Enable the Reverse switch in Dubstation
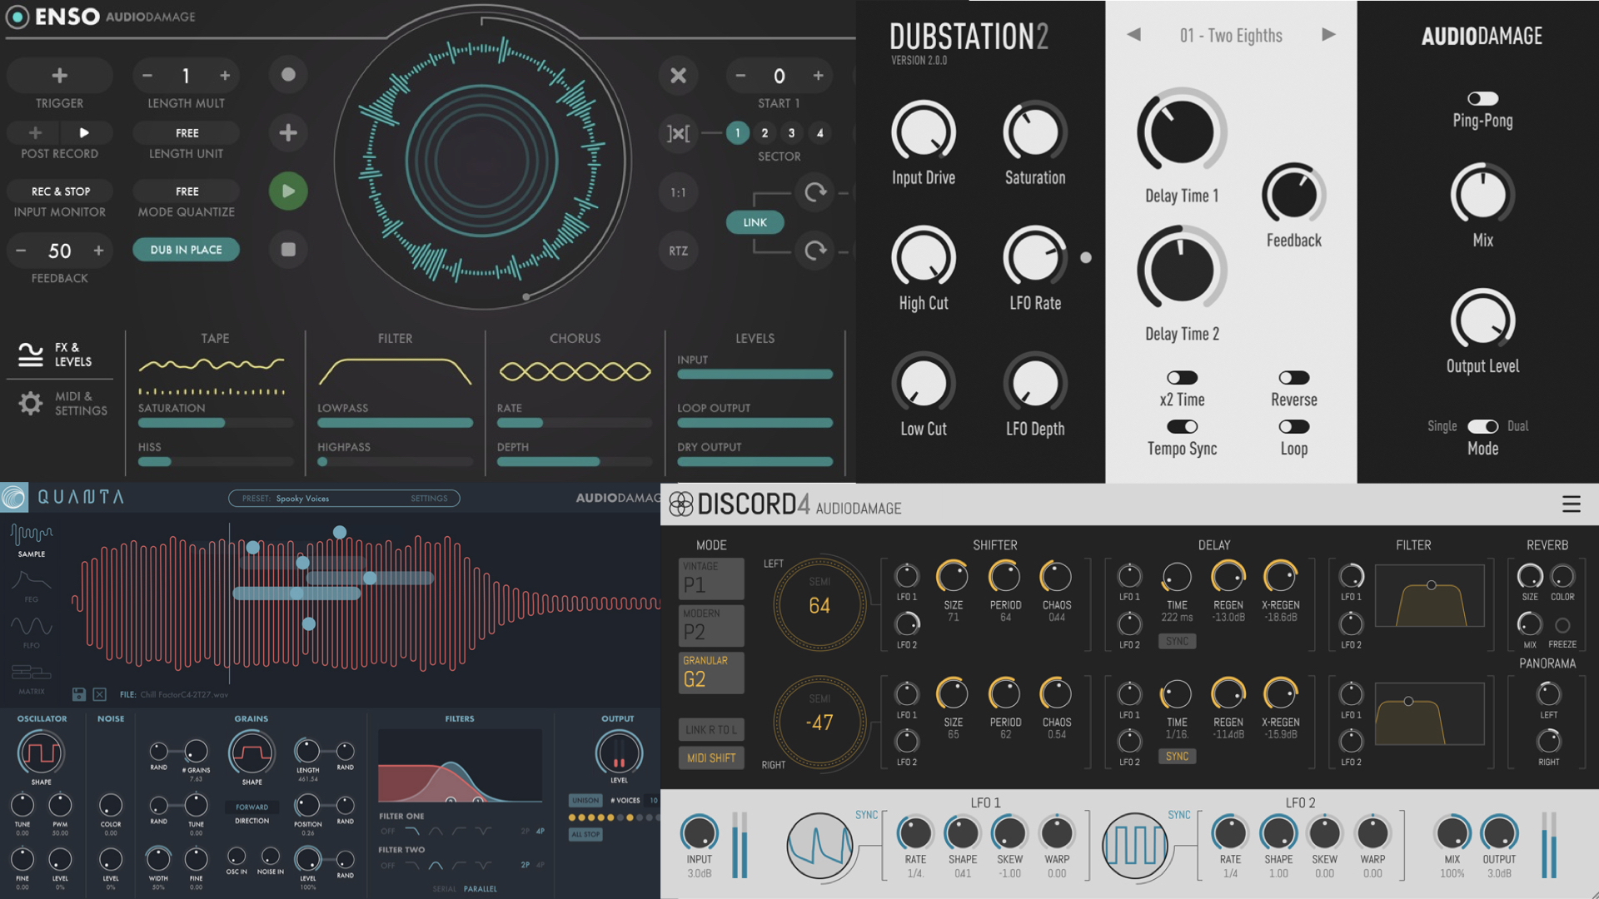Screen dimensions: 1599x899 tap(1293, 378)
